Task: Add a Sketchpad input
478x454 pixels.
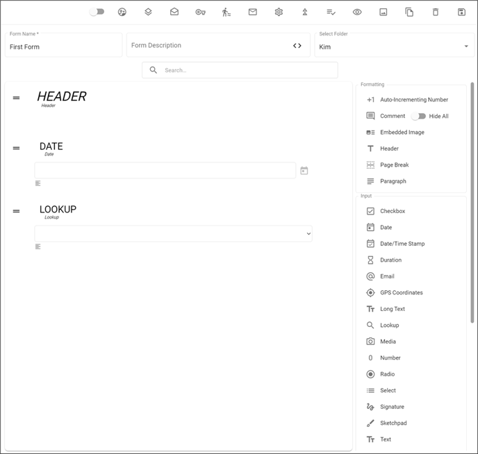Action: pyautogui.click(x=386, y=423)
